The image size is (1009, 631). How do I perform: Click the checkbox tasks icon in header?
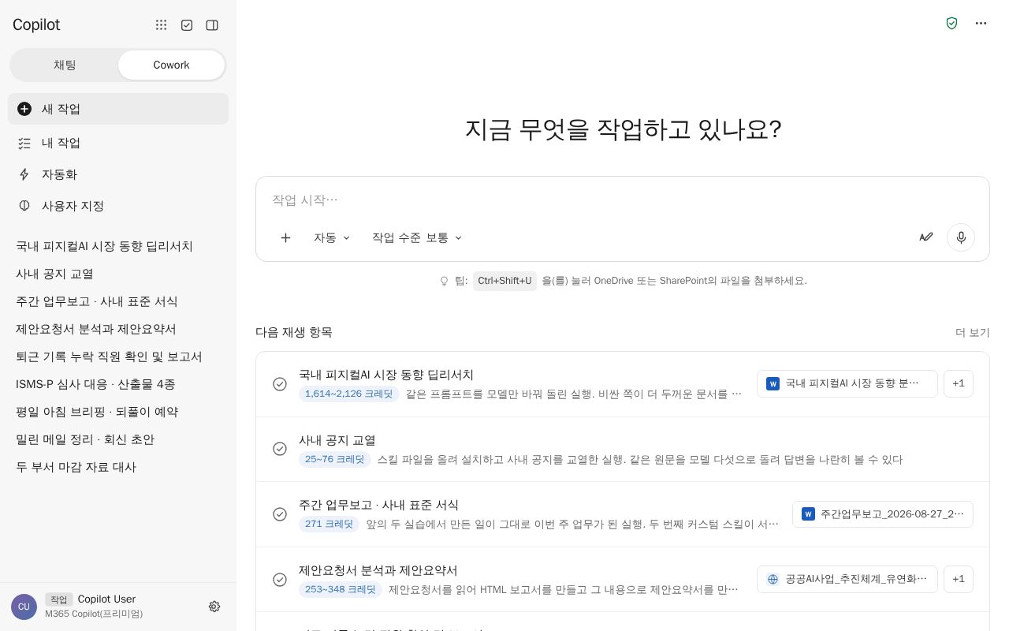click(x=187, y=25)
